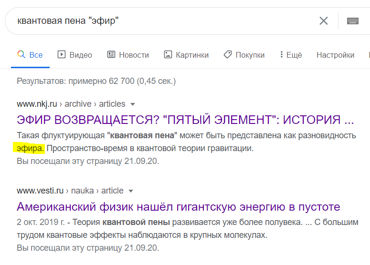Click the www.nkj.ru archive breadcrumb URL

(x=71, y=104)
